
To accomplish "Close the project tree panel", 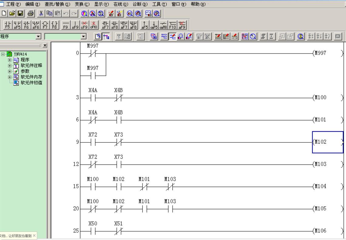I will (45, 45).
